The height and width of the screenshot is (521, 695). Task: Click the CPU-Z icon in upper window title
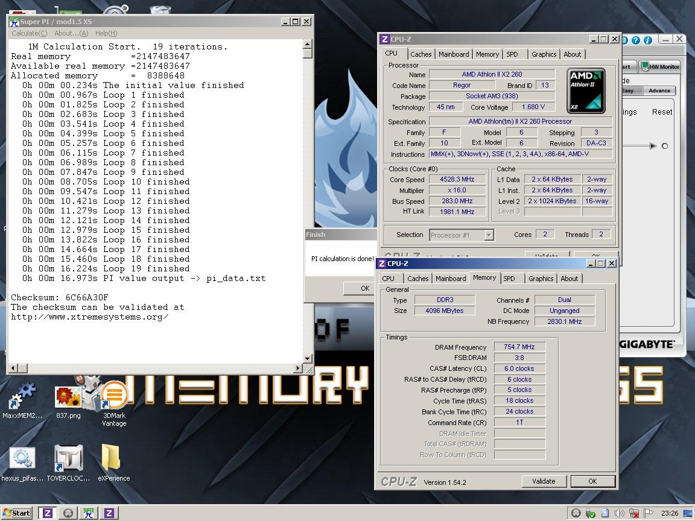click(385, 39)
